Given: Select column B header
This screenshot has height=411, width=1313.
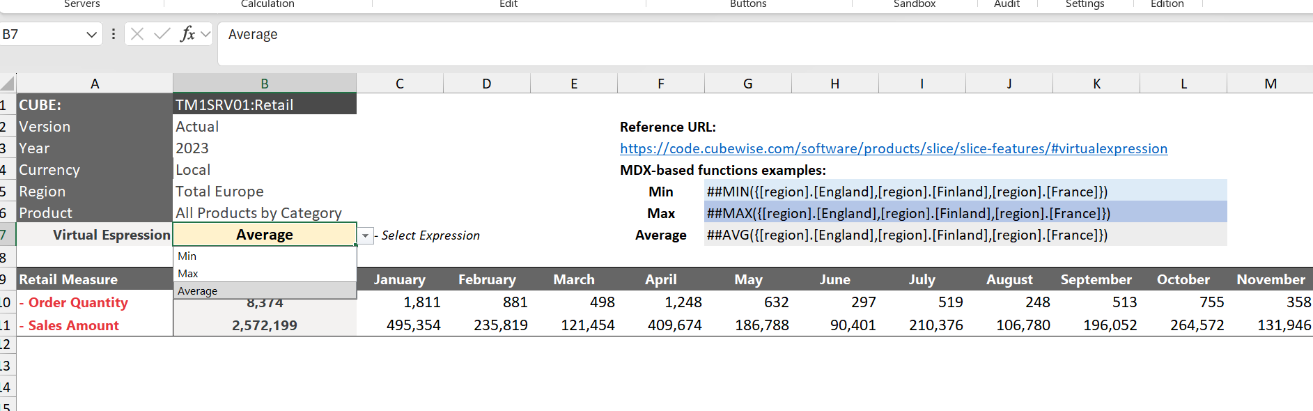Looking at the screenshot, I should click(x=265, y=84).
